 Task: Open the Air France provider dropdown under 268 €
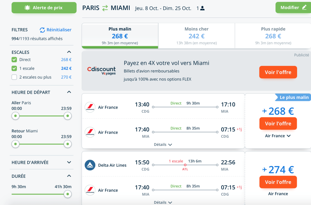tap(278, 136)
